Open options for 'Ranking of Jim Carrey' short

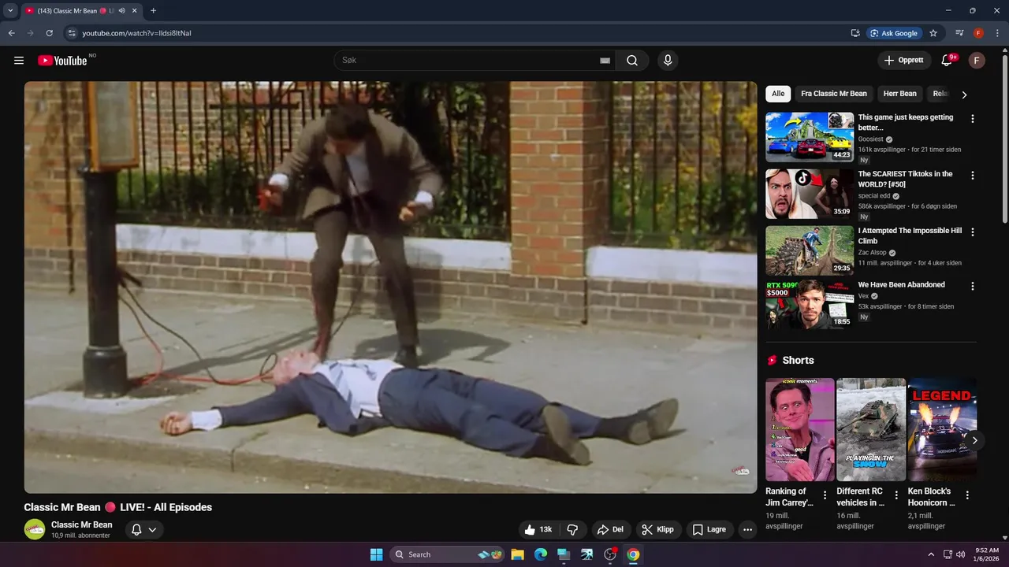coord(825,495)
